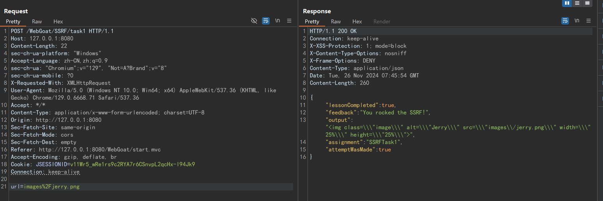Viewport: 603px width, 201px height.
Task: Click the Accept-Language zh-CN header
Action: (59, 61)
